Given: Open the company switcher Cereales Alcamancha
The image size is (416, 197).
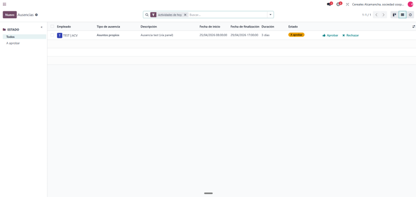Looking at the screenshot, I should tap(377, 4).
